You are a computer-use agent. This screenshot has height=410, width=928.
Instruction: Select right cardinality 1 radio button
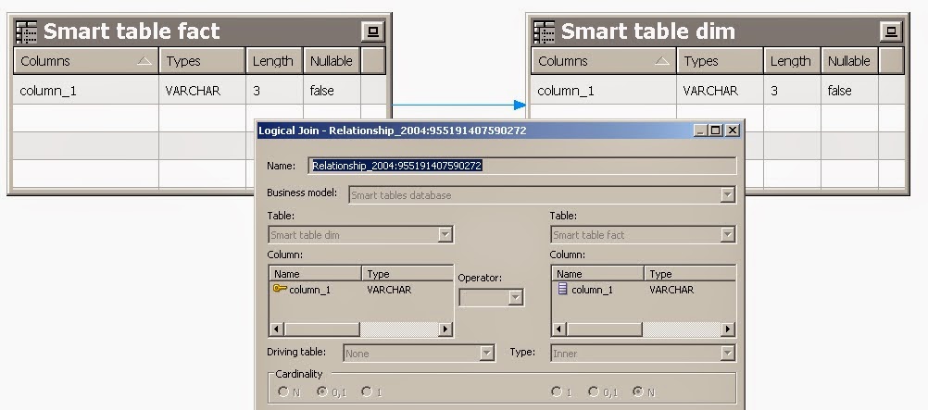tap(557, 391)
